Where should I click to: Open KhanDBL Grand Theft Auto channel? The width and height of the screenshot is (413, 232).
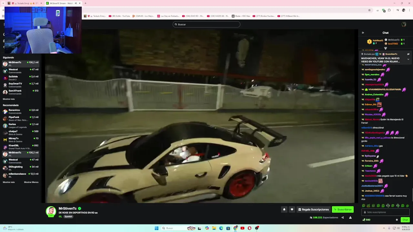(x=21, y=147)
